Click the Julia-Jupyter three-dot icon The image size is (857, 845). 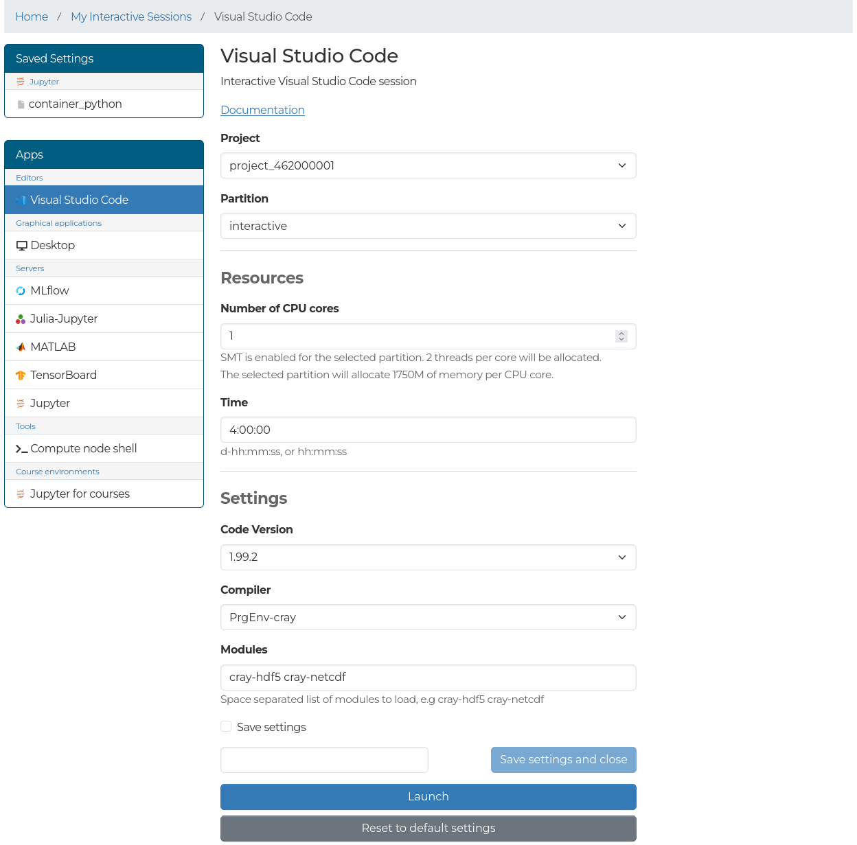[x=21, y=319]
